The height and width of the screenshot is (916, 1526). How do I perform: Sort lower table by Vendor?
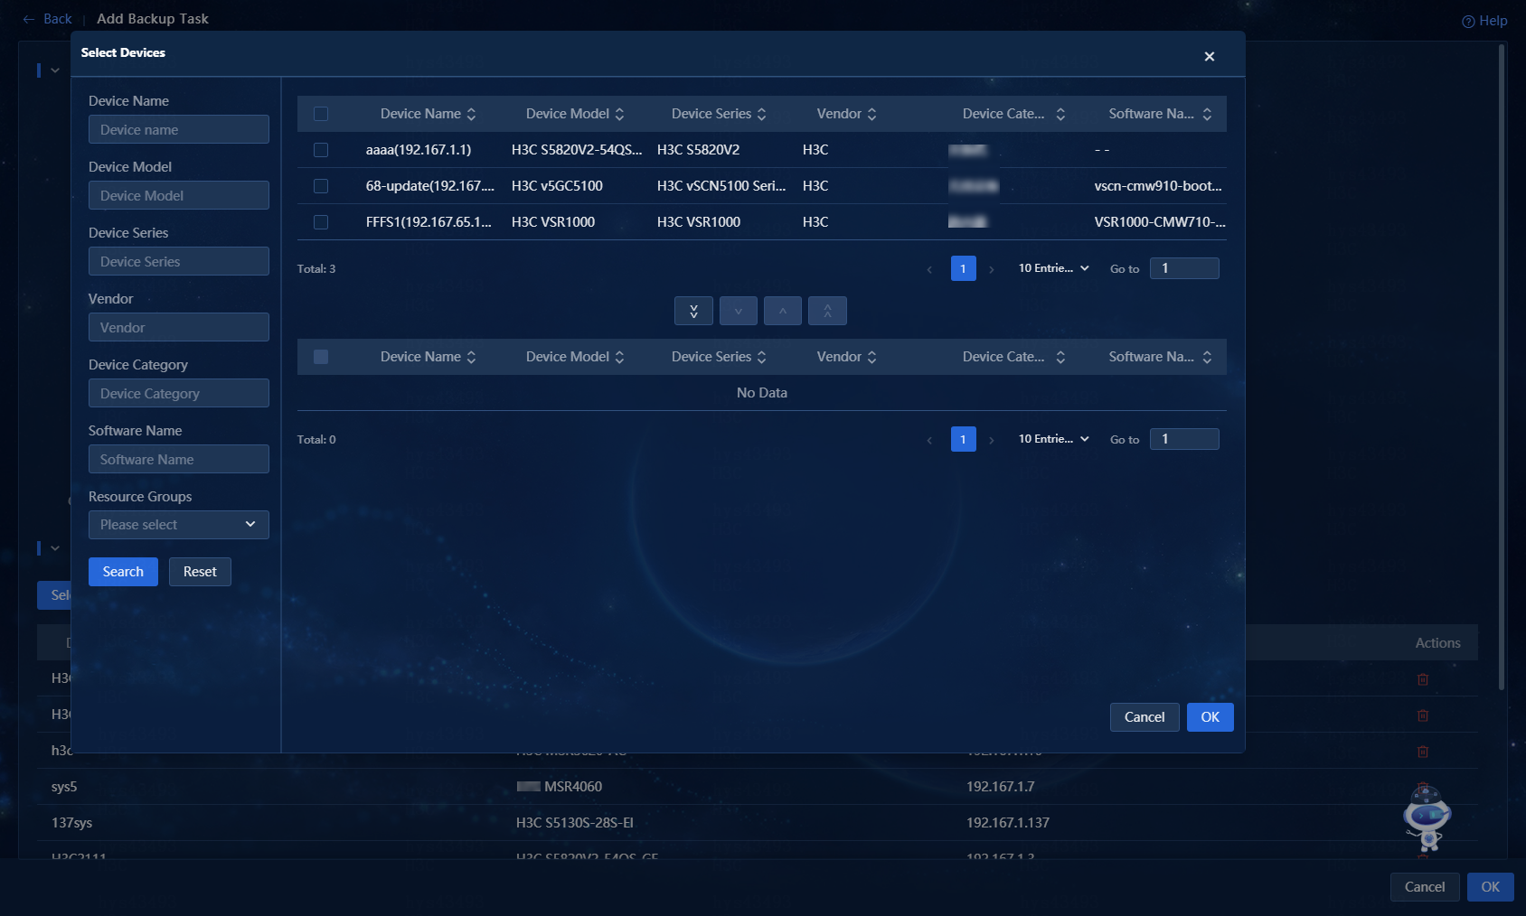(x=871, y=357)
